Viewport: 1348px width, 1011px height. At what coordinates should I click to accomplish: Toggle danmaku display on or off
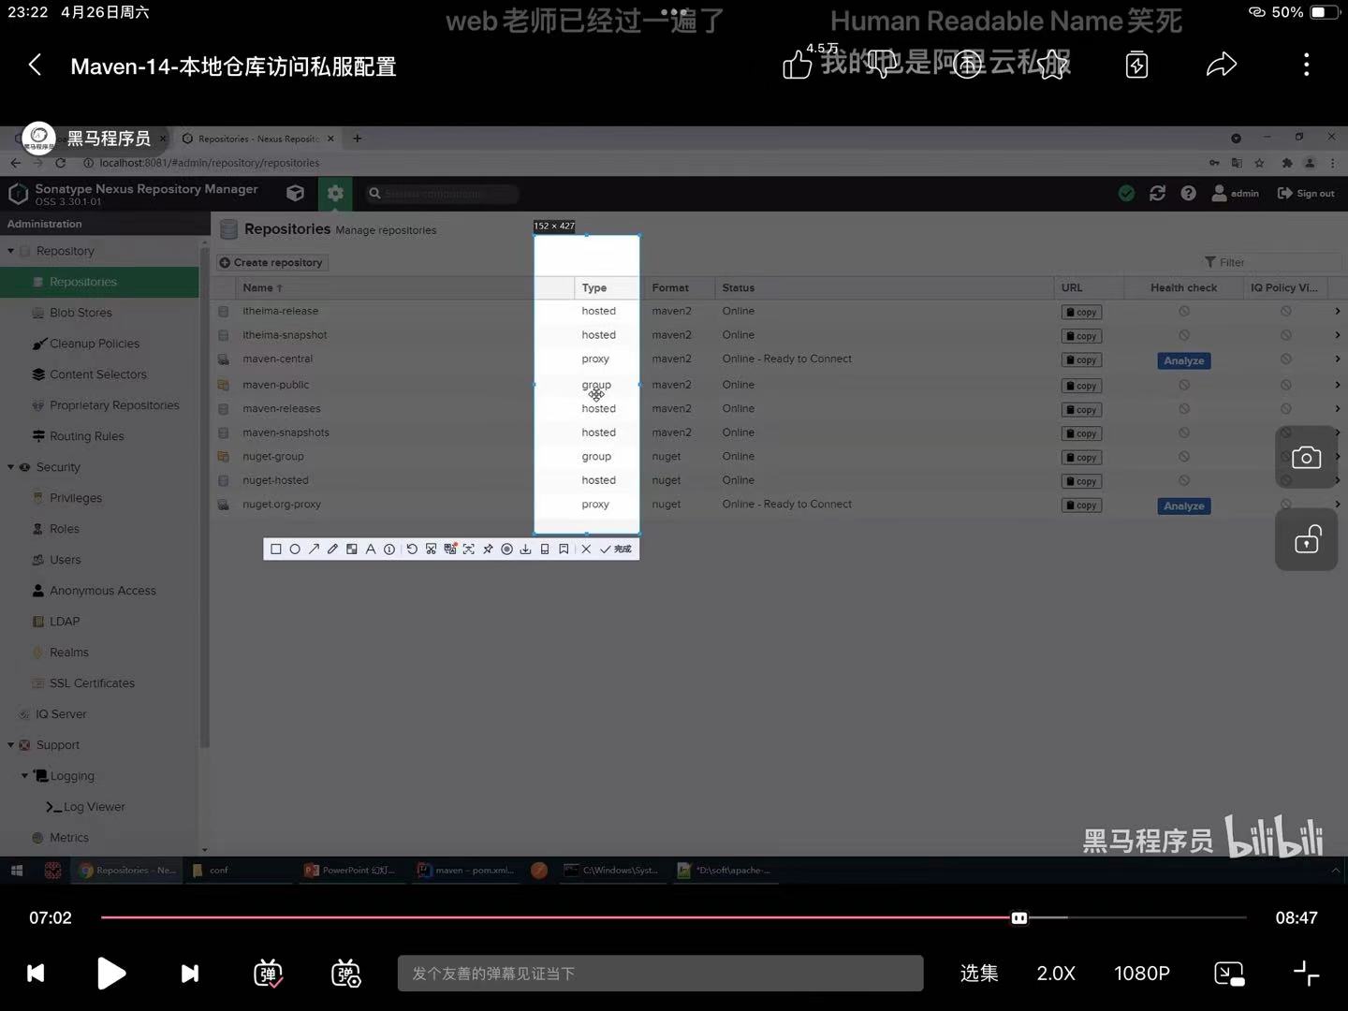coord(269,974)
